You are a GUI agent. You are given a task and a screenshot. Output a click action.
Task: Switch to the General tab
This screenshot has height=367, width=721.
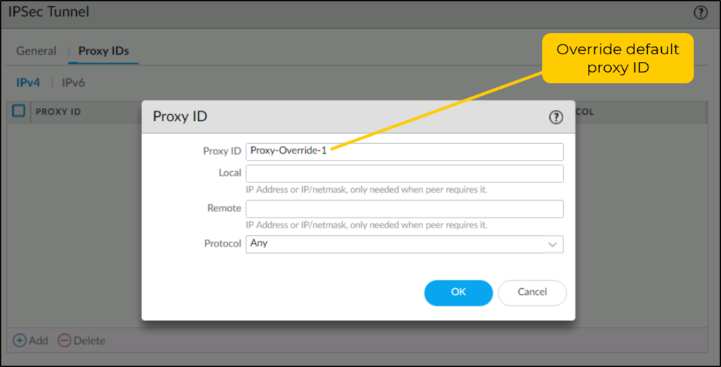tap(37, 51)
